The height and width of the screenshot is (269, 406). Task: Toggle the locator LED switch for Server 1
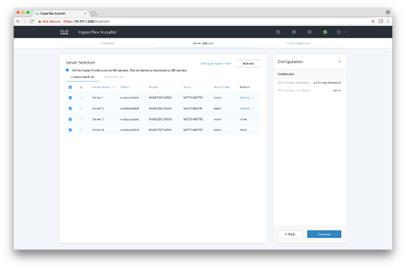[x=81, y=98]
